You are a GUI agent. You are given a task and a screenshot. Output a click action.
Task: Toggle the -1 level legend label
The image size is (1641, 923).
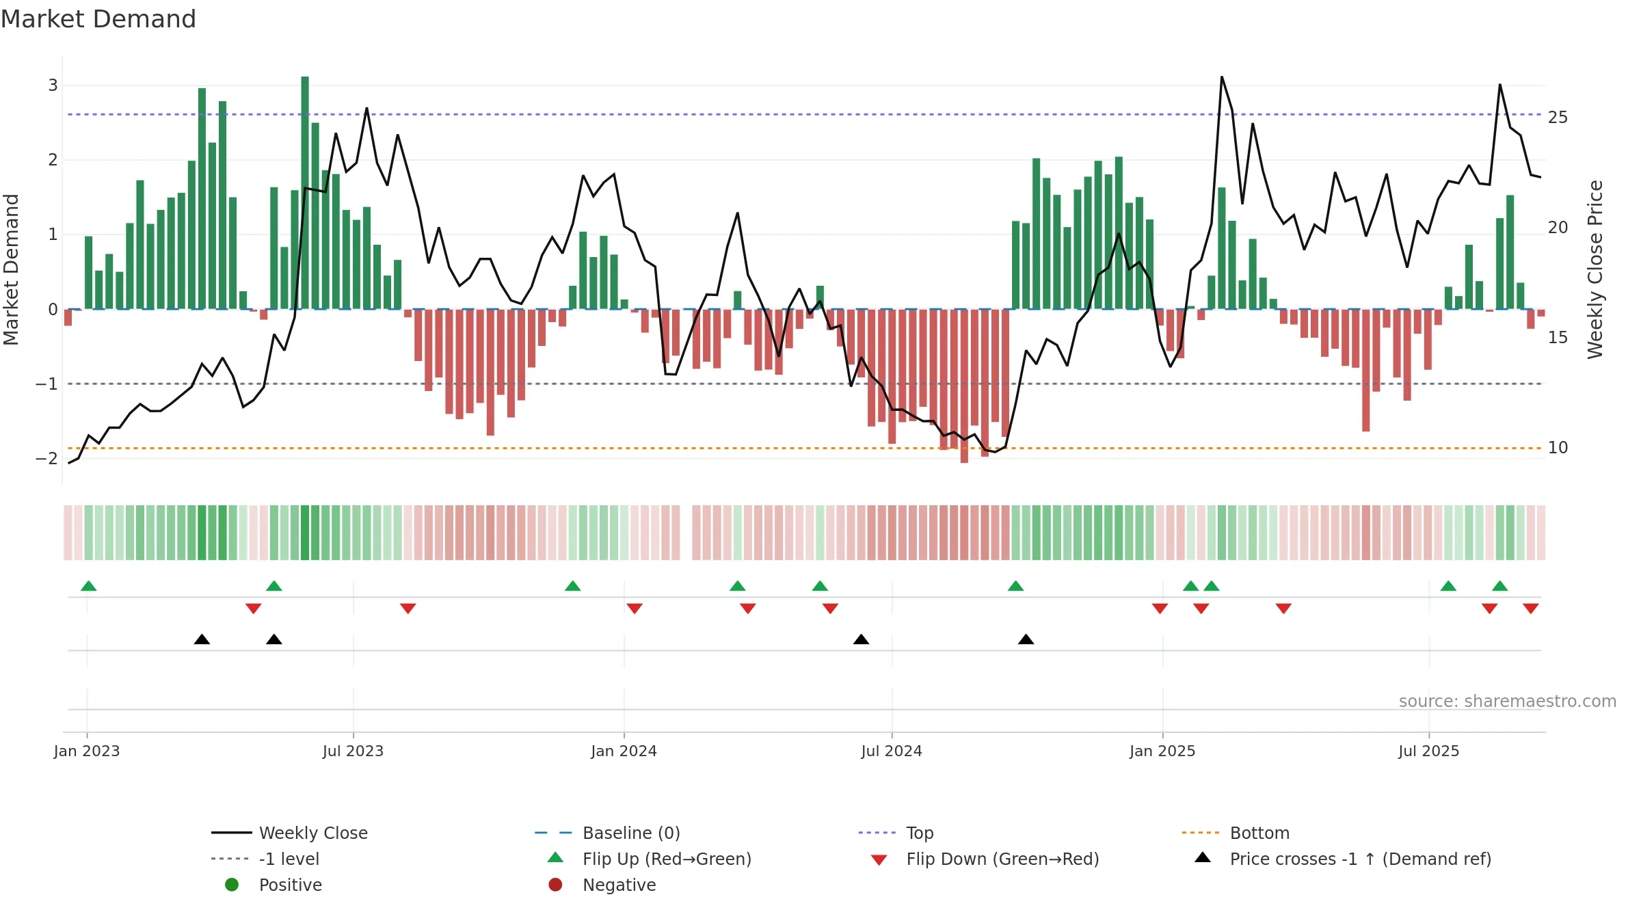point(289,859)
